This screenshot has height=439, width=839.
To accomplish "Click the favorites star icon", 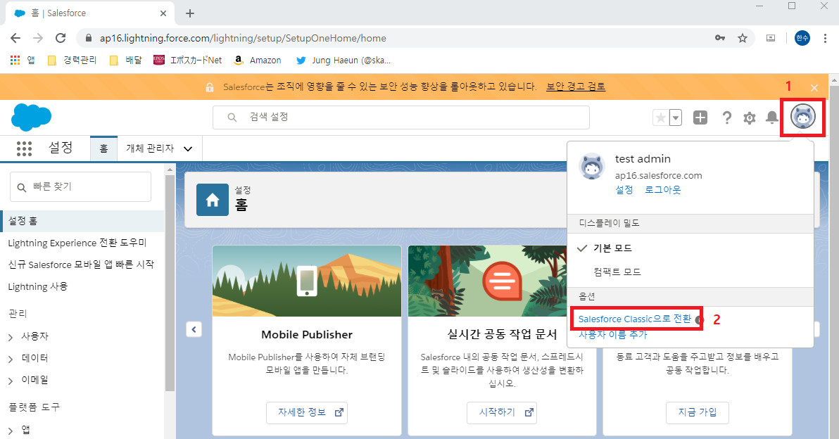I will 661,117.
